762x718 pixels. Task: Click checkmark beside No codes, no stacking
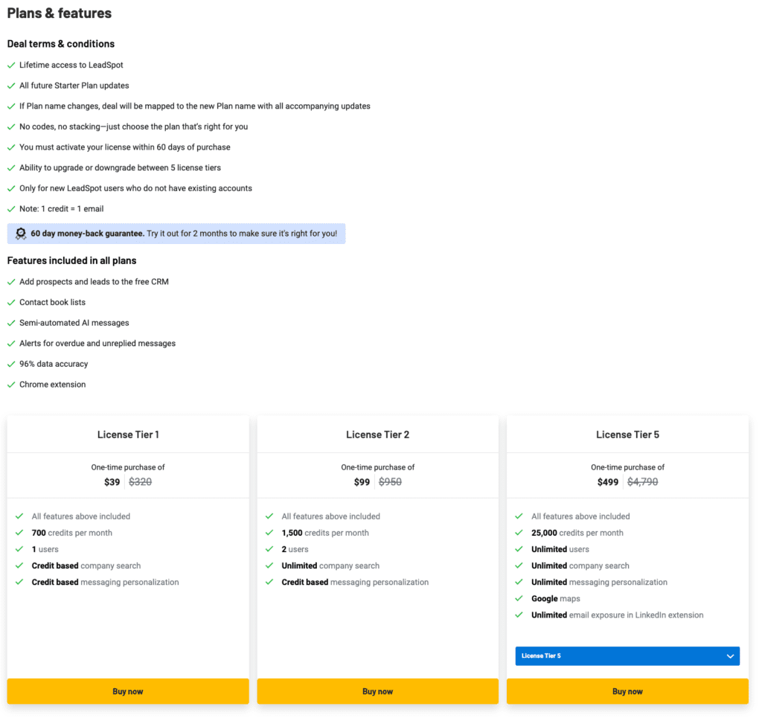(11, 126)
